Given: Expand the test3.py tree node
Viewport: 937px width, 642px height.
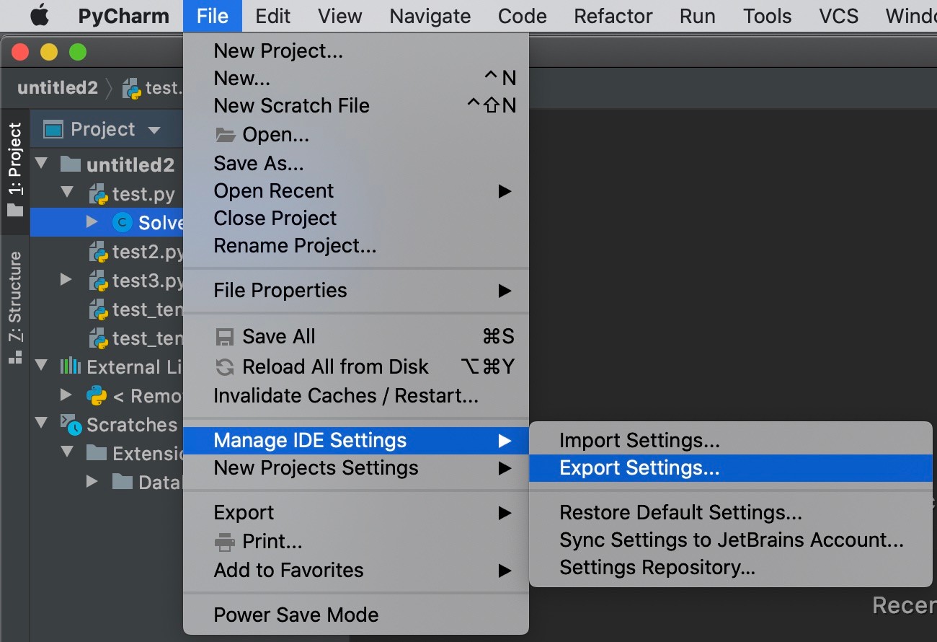Looking at the screenshot, I should (66, 279).
